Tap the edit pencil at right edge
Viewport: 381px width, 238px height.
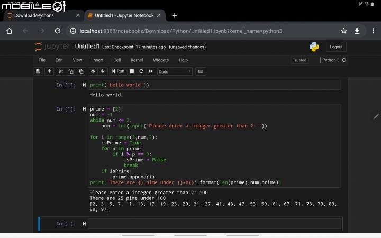coord(376,116)
